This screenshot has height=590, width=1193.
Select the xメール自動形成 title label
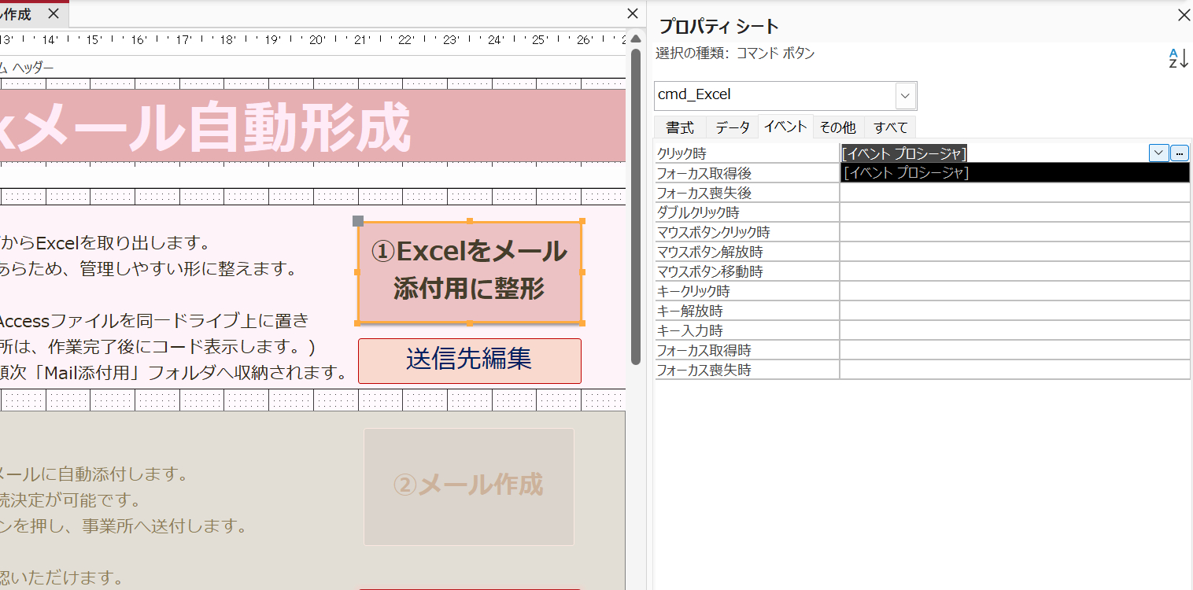coord(206,128)
